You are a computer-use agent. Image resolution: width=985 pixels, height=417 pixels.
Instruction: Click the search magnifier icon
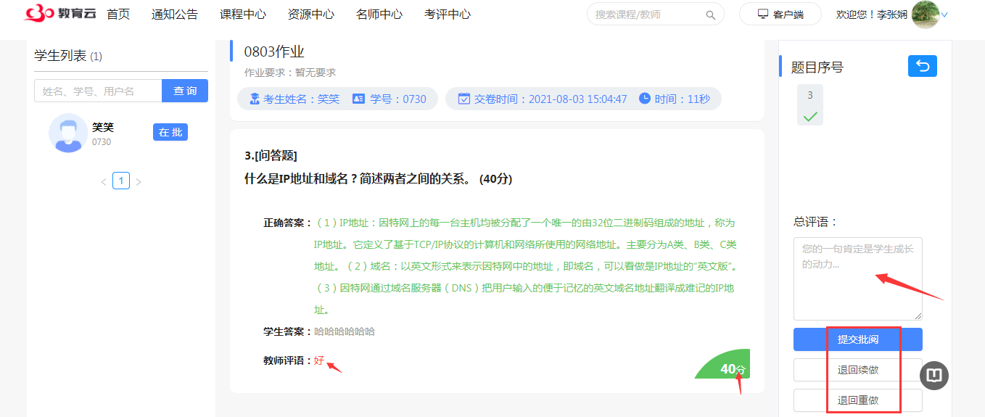tap(711, 15)
